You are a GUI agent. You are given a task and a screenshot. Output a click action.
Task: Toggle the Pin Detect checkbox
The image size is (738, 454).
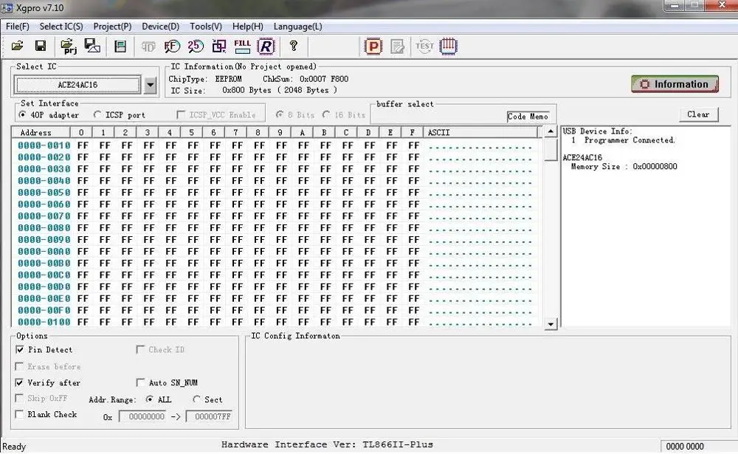20,349
